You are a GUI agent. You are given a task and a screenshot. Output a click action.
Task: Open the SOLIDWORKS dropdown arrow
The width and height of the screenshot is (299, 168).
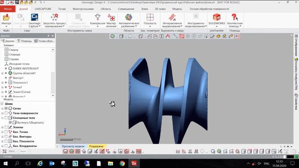point(217,27)
